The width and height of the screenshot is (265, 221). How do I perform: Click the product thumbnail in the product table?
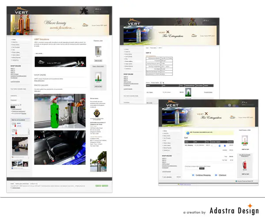click(189, 92)
